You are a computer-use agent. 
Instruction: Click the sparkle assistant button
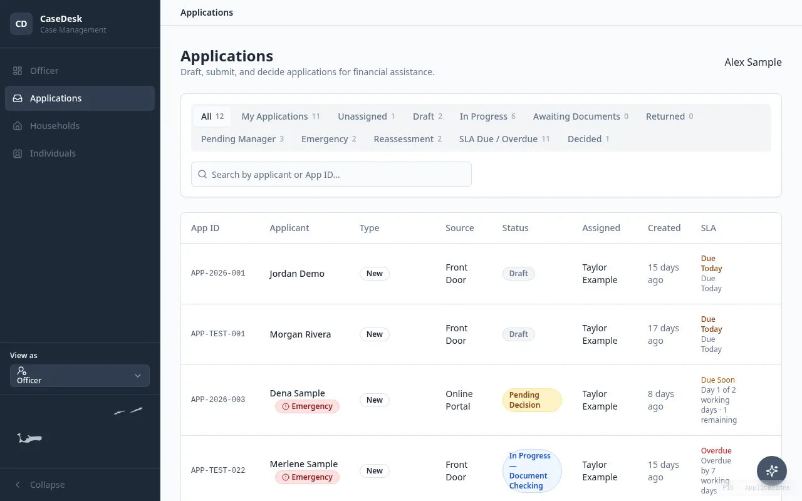pyautogui.click(x=772, y=471)
